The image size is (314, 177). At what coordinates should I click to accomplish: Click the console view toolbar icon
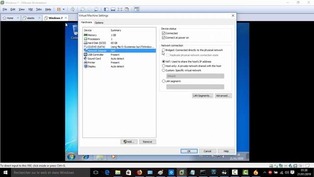[x=136, y=9]
